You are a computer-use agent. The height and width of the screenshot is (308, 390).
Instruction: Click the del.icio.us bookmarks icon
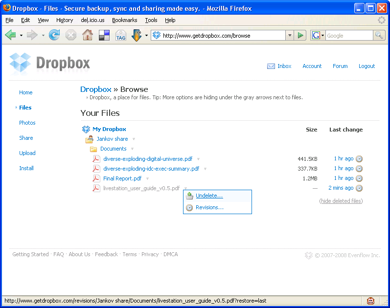[x=104, y=35]
